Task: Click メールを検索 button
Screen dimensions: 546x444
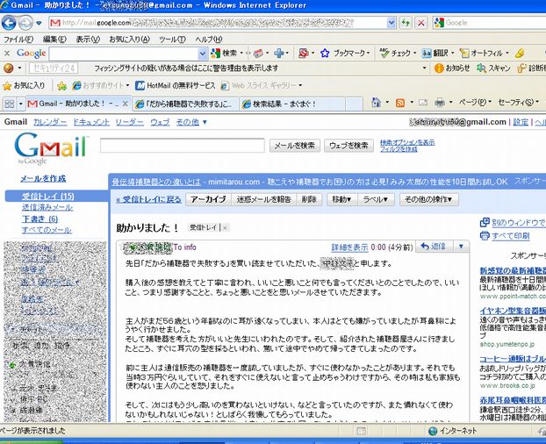Action: coord(295,146)
